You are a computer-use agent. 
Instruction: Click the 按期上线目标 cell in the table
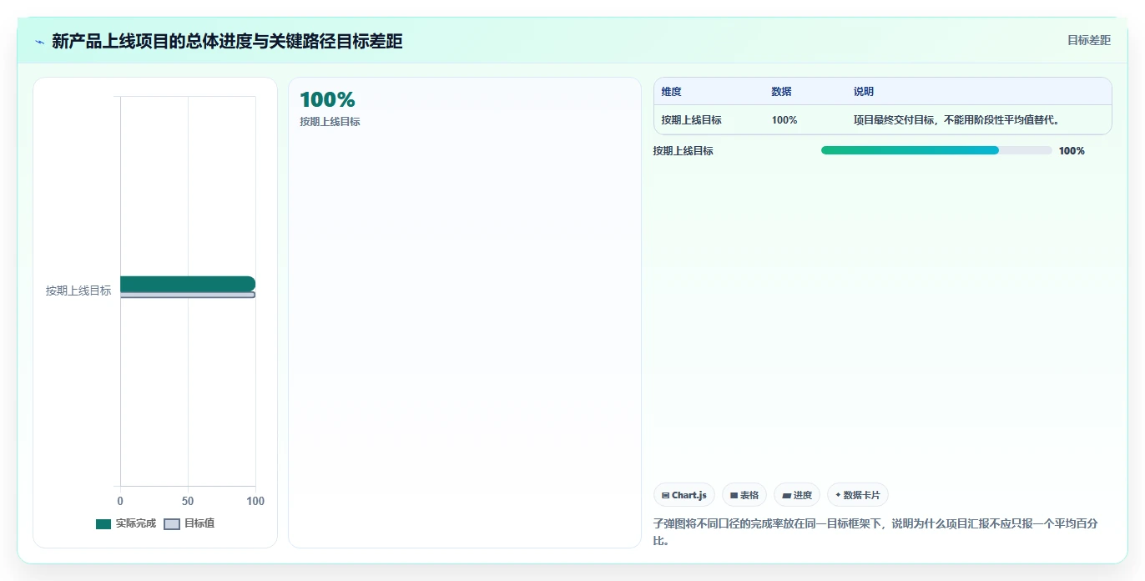692,120
